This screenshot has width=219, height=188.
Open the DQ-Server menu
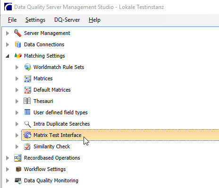click(x=67, y=20)
